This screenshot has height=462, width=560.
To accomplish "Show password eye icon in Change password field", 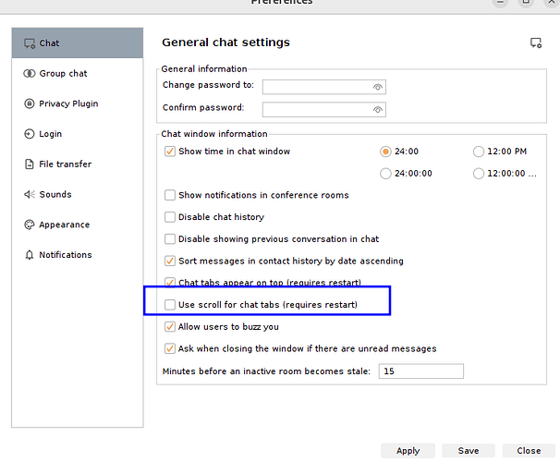I will tap(377, 87).
